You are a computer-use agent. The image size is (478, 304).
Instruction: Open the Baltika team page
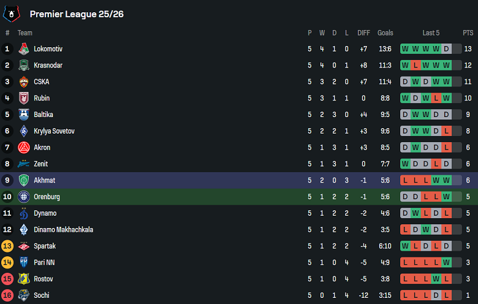(44, 115)
